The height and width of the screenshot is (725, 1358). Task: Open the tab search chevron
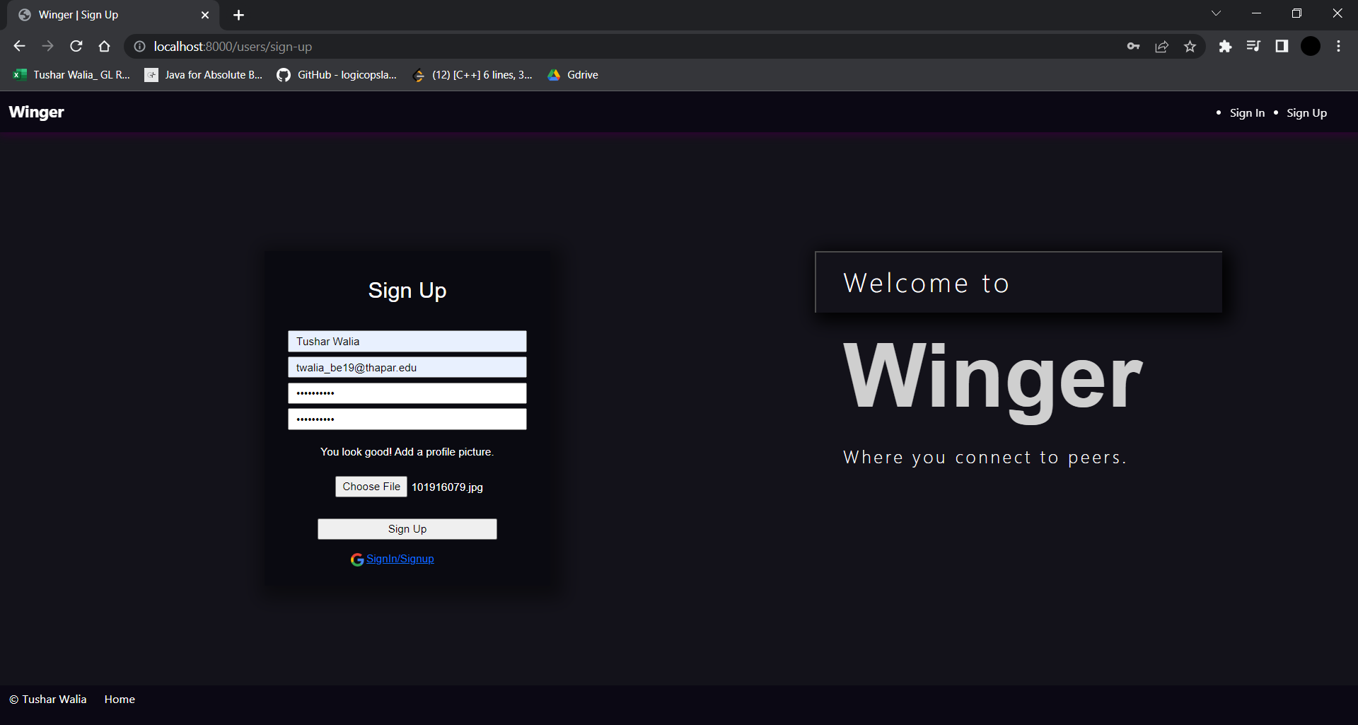pyautogui.click(x=1217, y=13)
